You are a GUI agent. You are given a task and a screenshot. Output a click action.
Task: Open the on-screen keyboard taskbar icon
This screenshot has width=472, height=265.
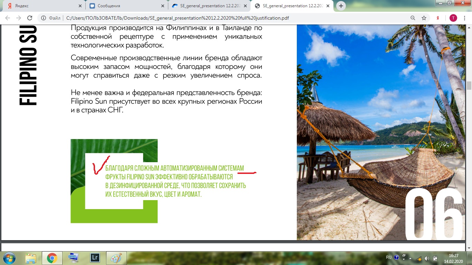click(73, 258)
